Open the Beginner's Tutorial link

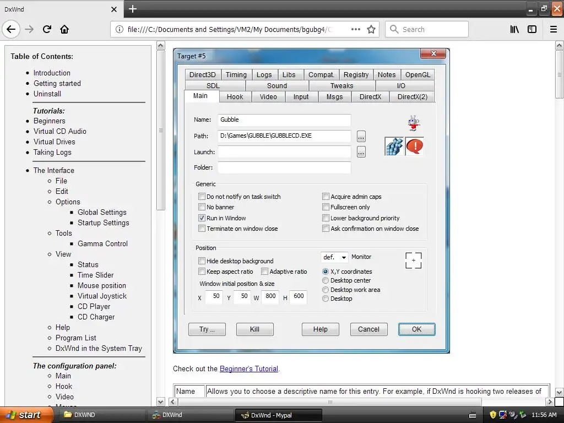[x=248, y=368]
